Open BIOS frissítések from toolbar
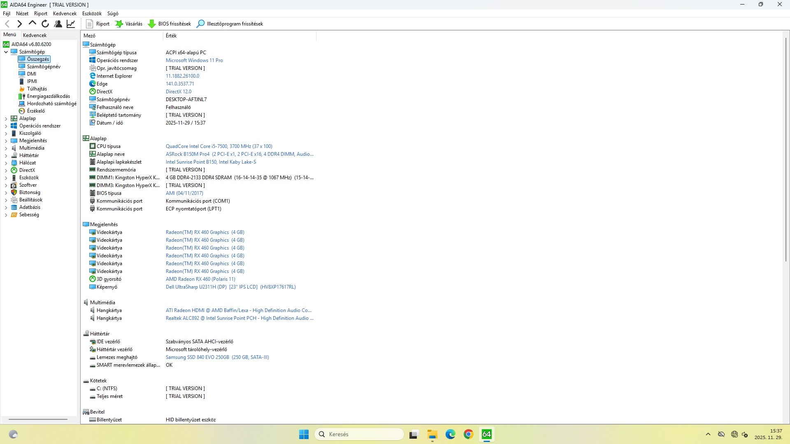The width and height of the screenshot is (790, 444). pos(170,24)
